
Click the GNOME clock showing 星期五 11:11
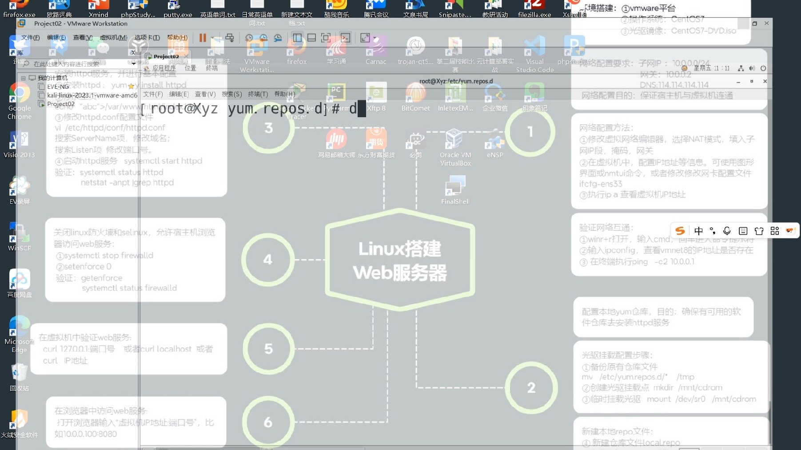[x=711, y=68]
